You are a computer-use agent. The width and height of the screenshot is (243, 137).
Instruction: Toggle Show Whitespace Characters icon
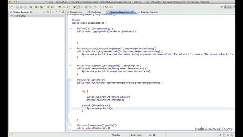pos(90,7)
